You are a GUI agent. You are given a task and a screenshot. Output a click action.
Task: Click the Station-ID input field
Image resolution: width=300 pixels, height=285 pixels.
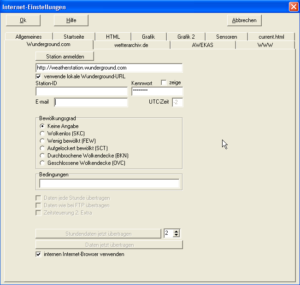pos(81,91)
